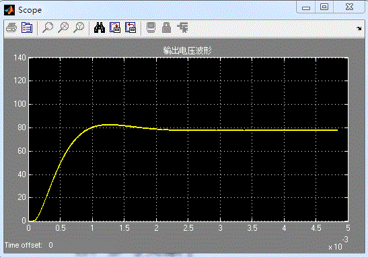368x257 pixels.
Task: Restore saved axes settings
Action: point(131,28)
